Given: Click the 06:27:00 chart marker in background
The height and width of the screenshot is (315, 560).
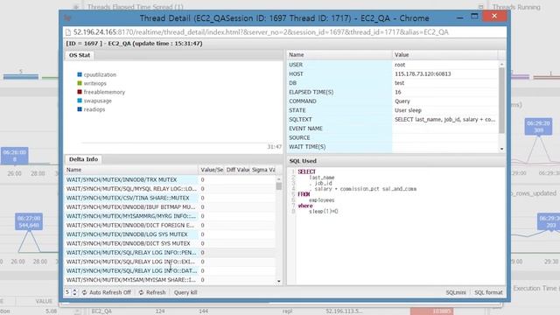Looking at the screenshot, I should click(x=29, y=221).
